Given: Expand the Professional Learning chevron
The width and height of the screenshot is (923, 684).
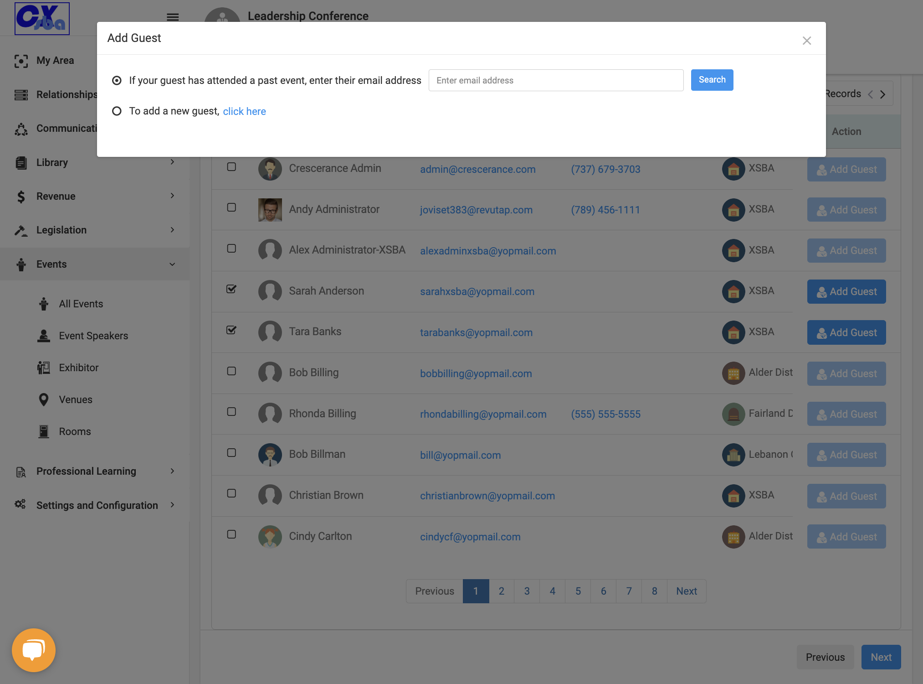Looking at the screenshot, I should [x=172, y=471].
